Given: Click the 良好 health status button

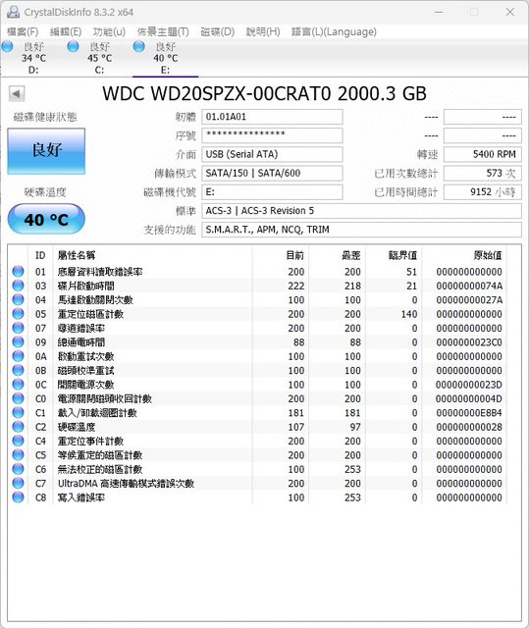Looking at the screenshot, I should (46, 151).
